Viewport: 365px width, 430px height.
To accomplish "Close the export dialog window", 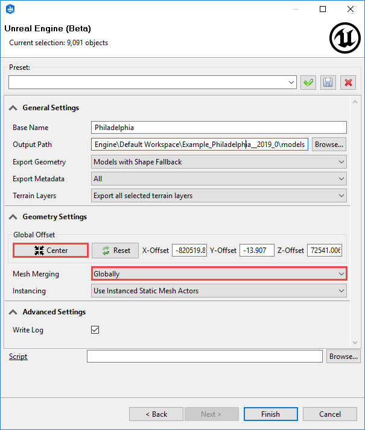I will 351,9.
